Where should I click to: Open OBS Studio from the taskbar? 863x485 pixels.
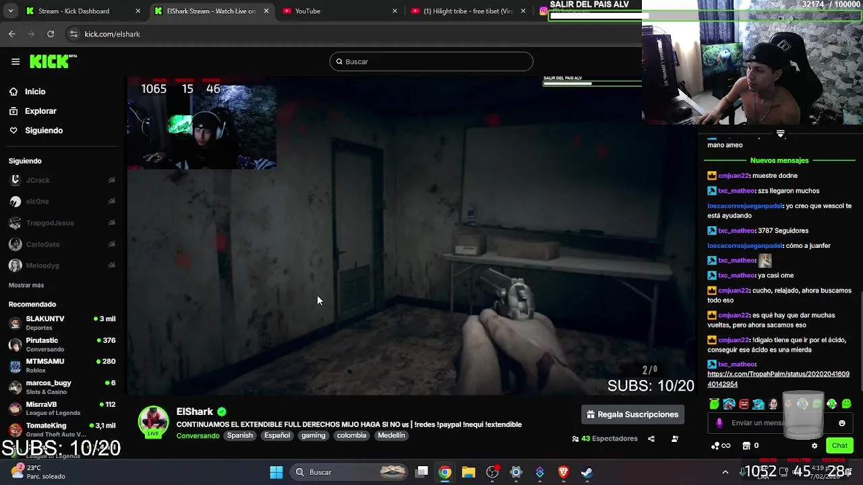pos(493,472)
